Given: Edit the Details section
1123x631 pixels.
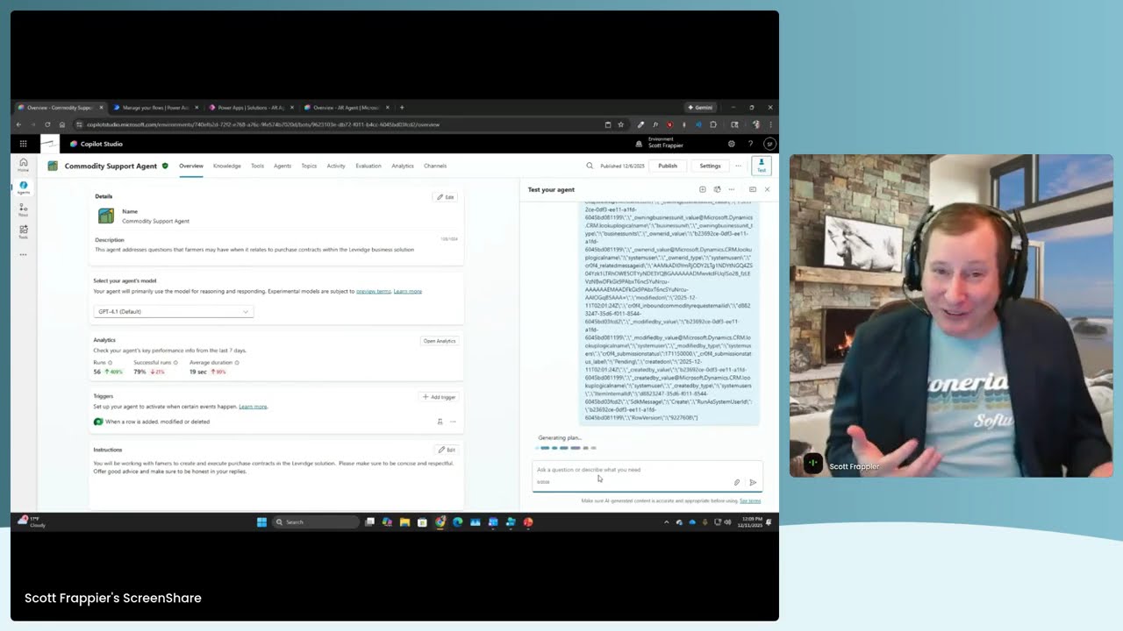Looking at the screenshot, I should (445, 197).
